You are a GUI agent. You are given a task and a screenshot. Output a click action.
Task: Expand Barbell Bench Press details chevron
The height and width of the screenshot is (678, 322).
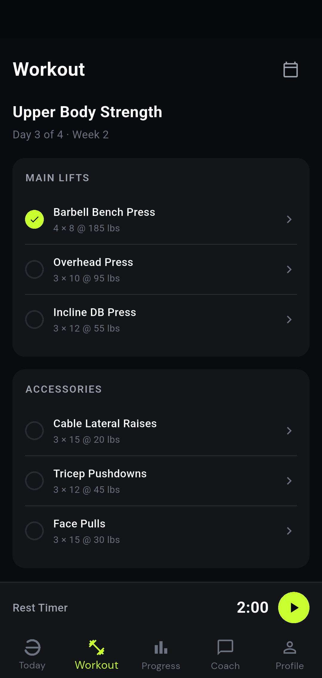(x=289, y=219)
